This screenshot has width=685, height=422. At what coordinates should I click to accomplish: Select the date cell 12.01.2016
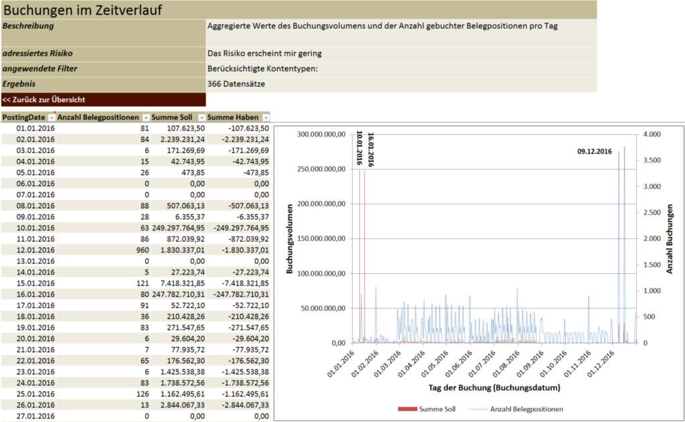[35, 249]
